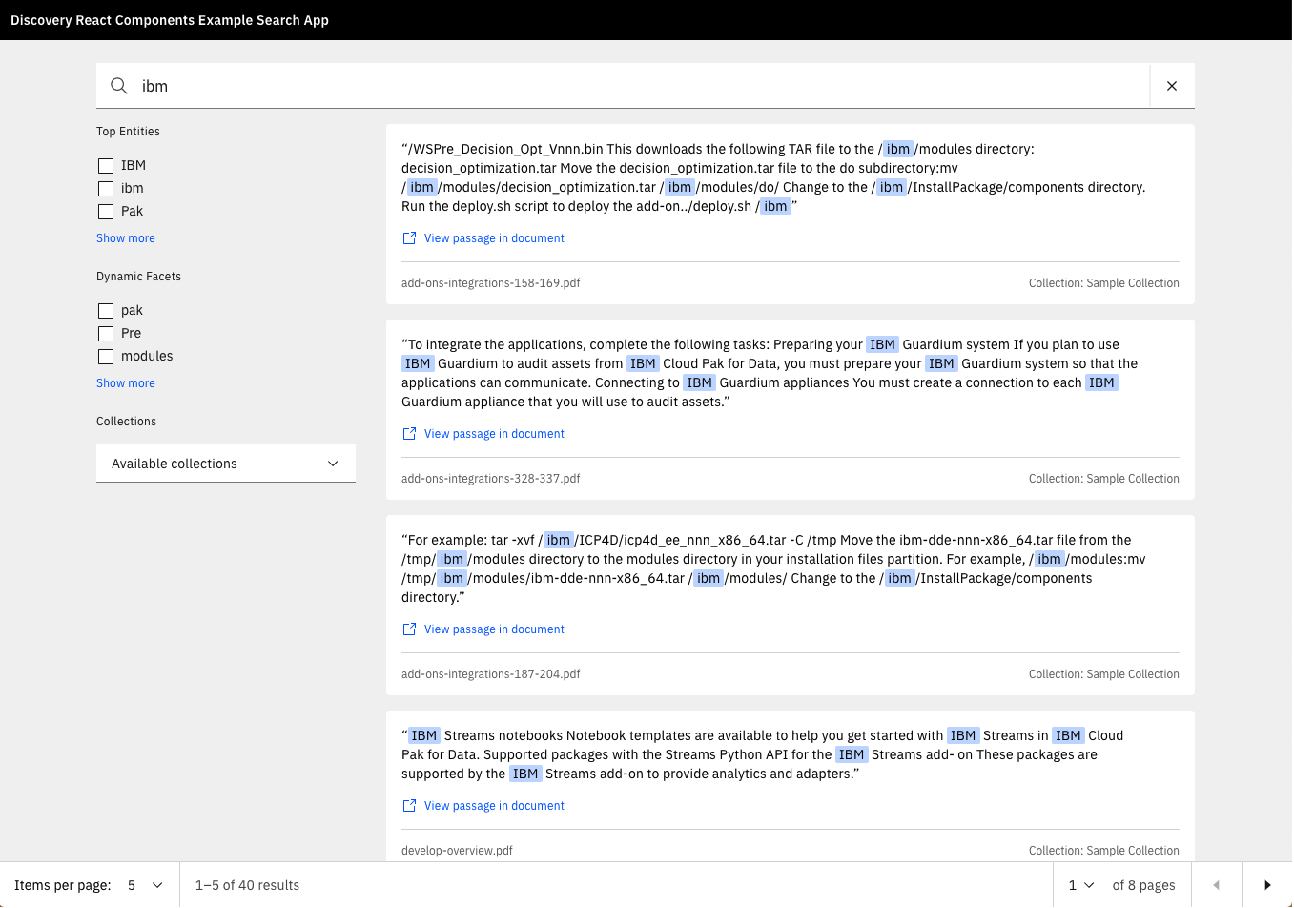Click the magnifier search icon
Image resolution: width=1294 pixels, height=908 pixels.
point(119,86)
